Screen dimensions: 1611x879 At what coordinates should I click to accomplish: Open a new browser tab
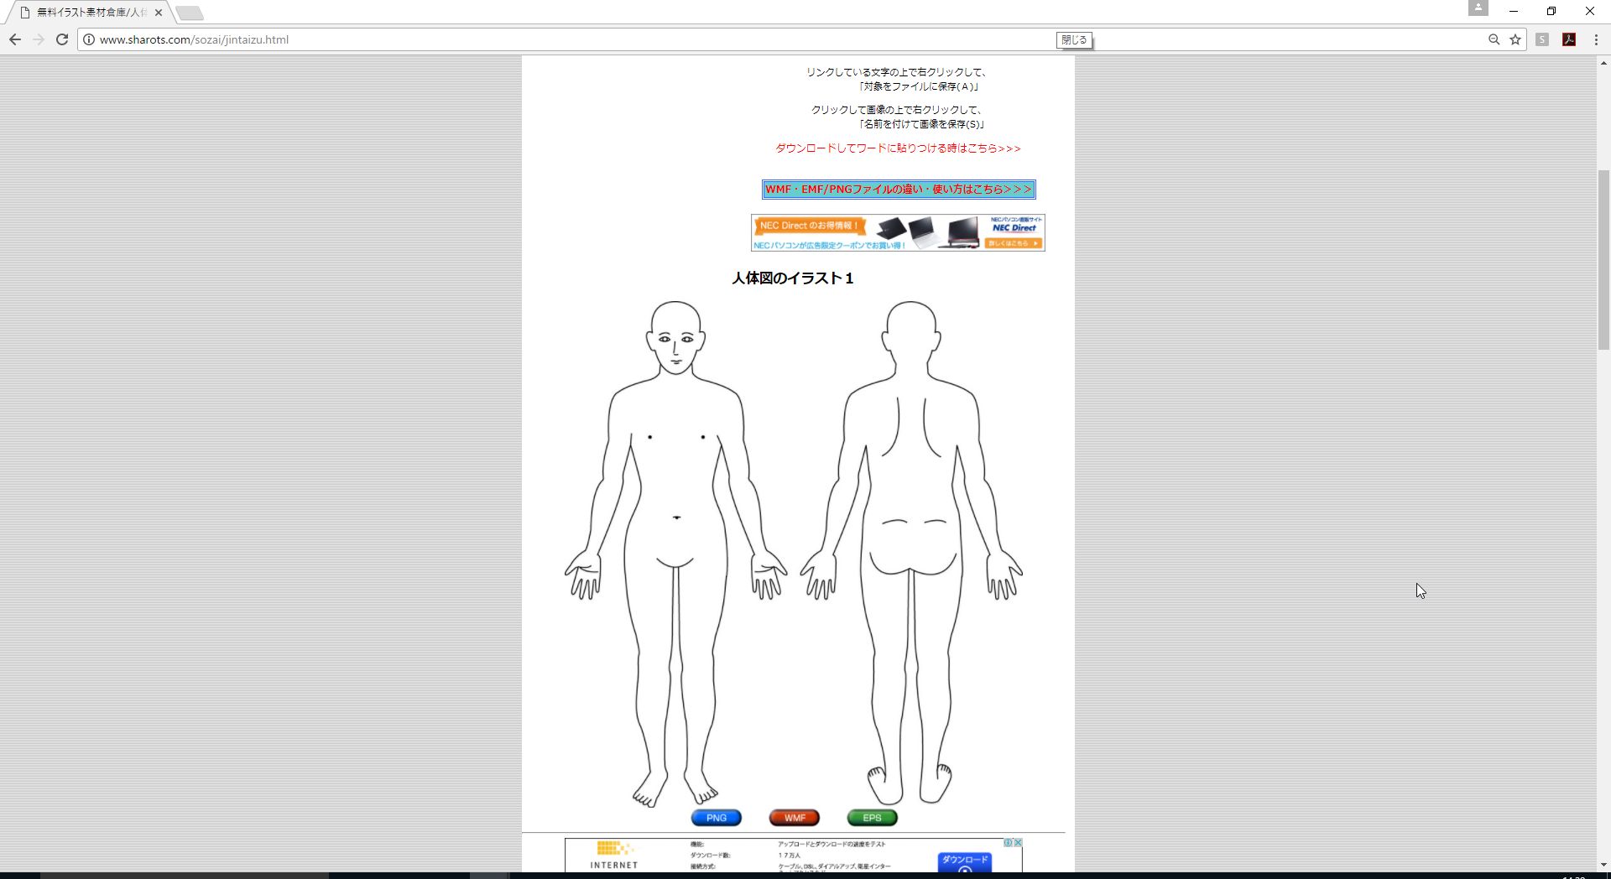coord(190,13)
